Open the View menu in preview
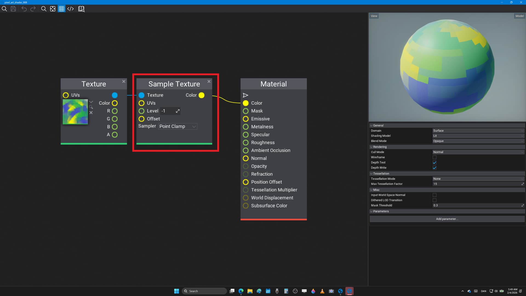Viewport: 526px width, 296px height. (374, 16)
